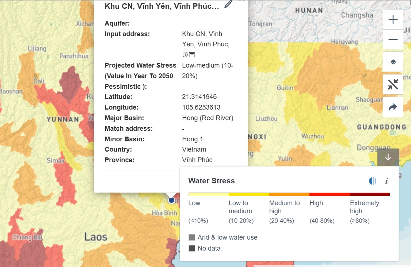Toggle Water Stress layer opacity icon
Image resolution: width=411 pixels, height=267 pixels.
(x=373, y=181)
